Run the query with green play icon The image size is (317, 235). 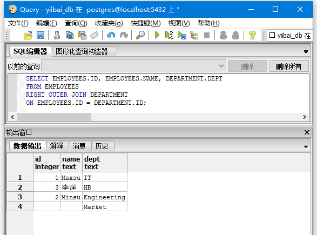tap(157, 35)
